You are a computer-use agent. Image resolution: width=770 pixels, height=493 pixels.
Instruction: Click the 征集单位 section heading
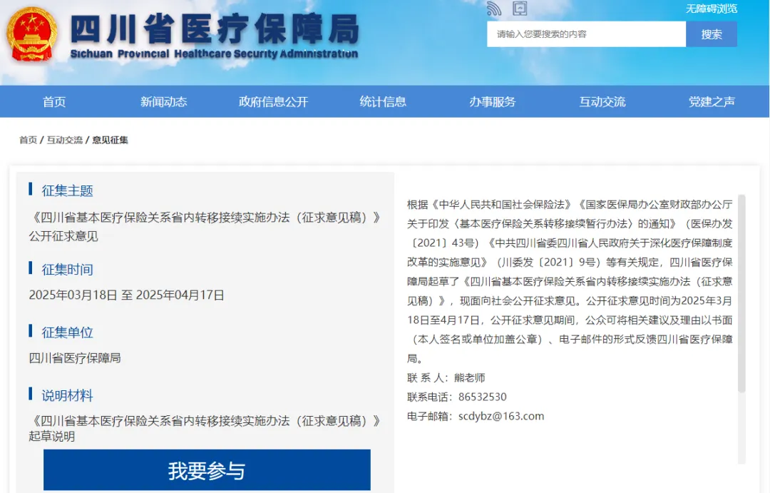67,332
